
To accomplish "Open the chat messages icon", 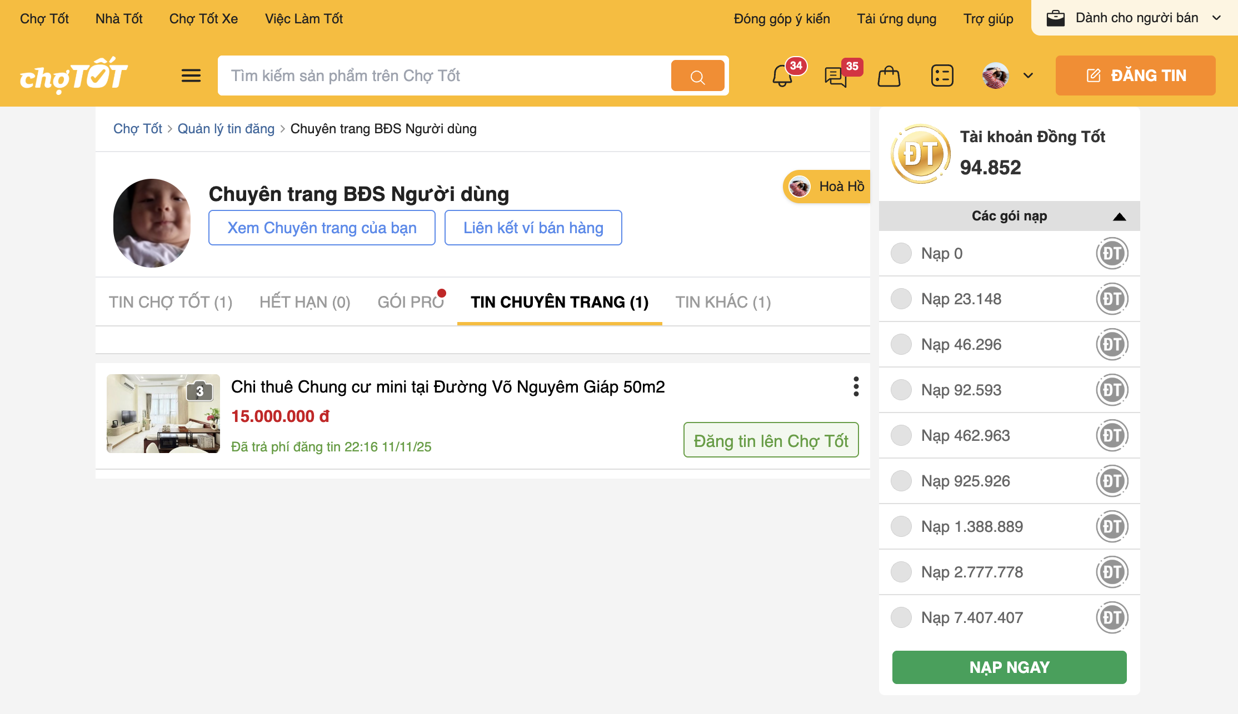I will coord(836,76).
